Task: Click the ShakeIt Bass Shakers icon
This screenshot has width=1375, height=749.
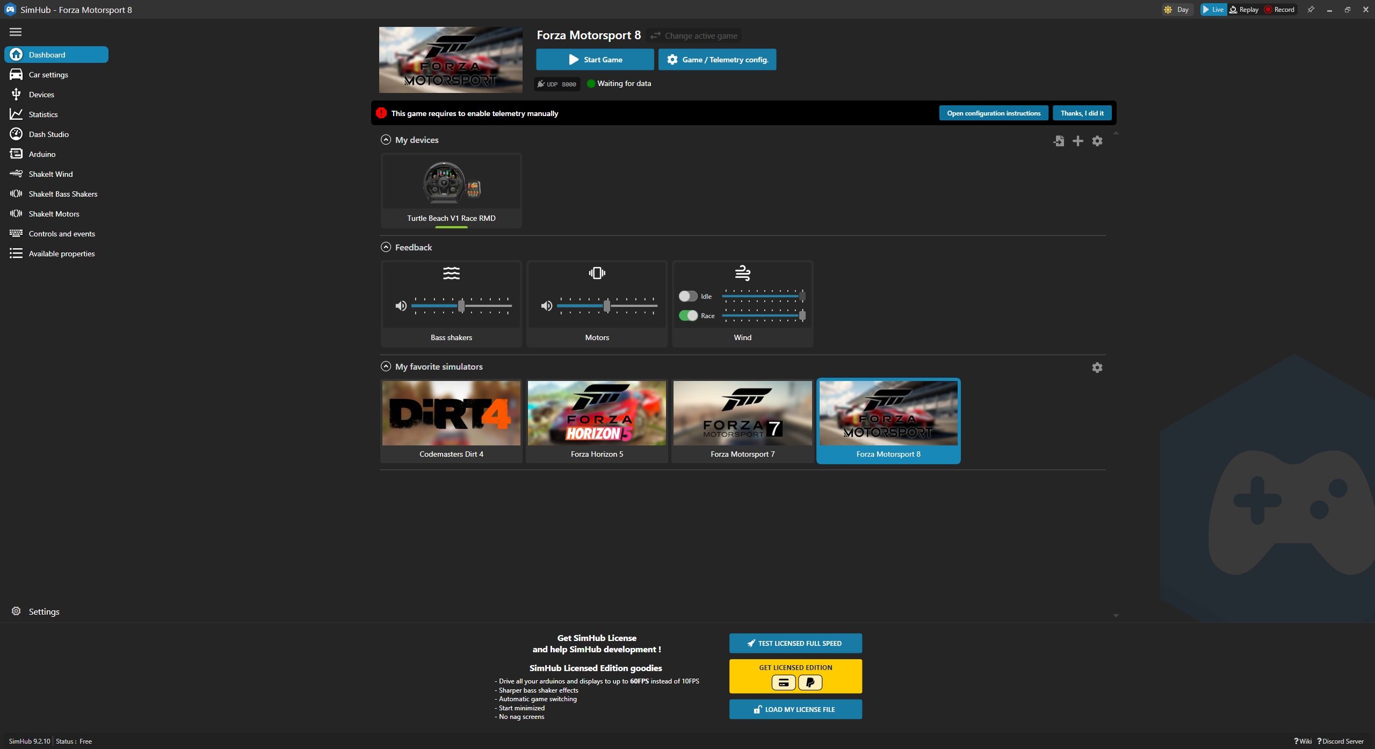Action: coord(16,193)
